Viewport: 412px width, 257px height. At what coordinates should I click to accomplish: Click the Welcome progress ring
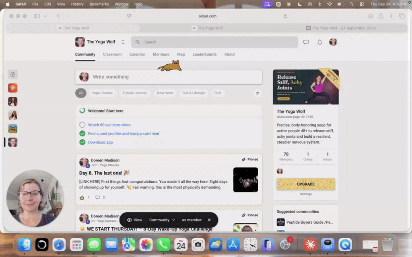(x=82, y=111)
